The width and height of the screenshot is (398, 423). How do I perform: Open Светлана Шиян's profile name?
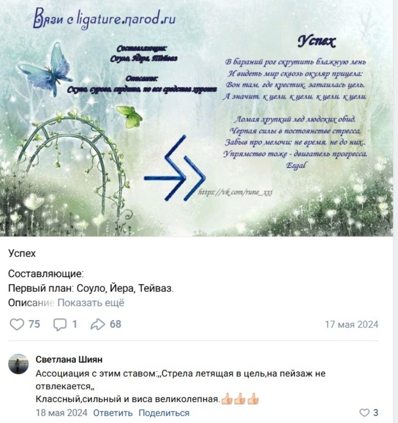(69, 359)
